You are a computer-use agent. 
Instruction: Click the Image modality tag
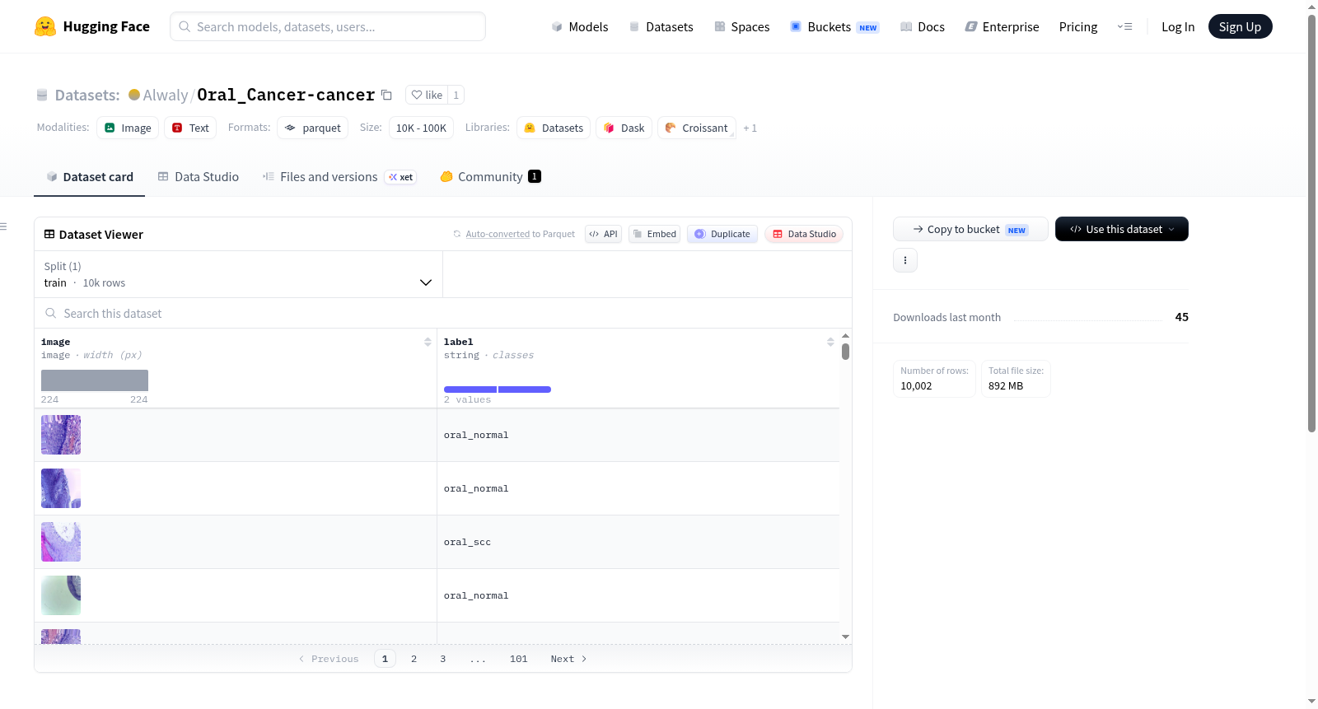[x=128, y=128]
